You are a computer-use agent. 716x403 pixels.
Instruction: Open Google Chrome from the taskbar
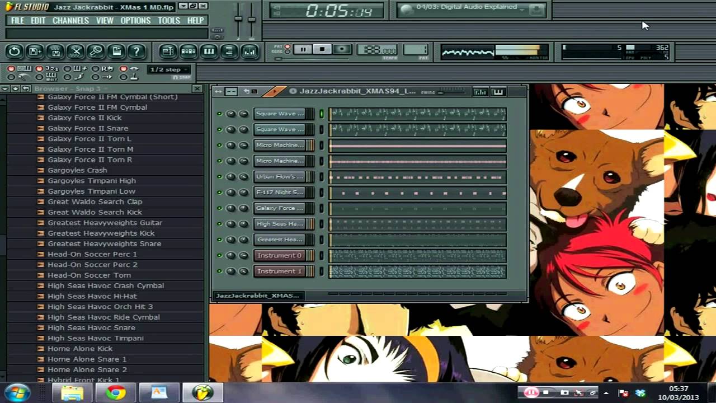coord(116,392)
